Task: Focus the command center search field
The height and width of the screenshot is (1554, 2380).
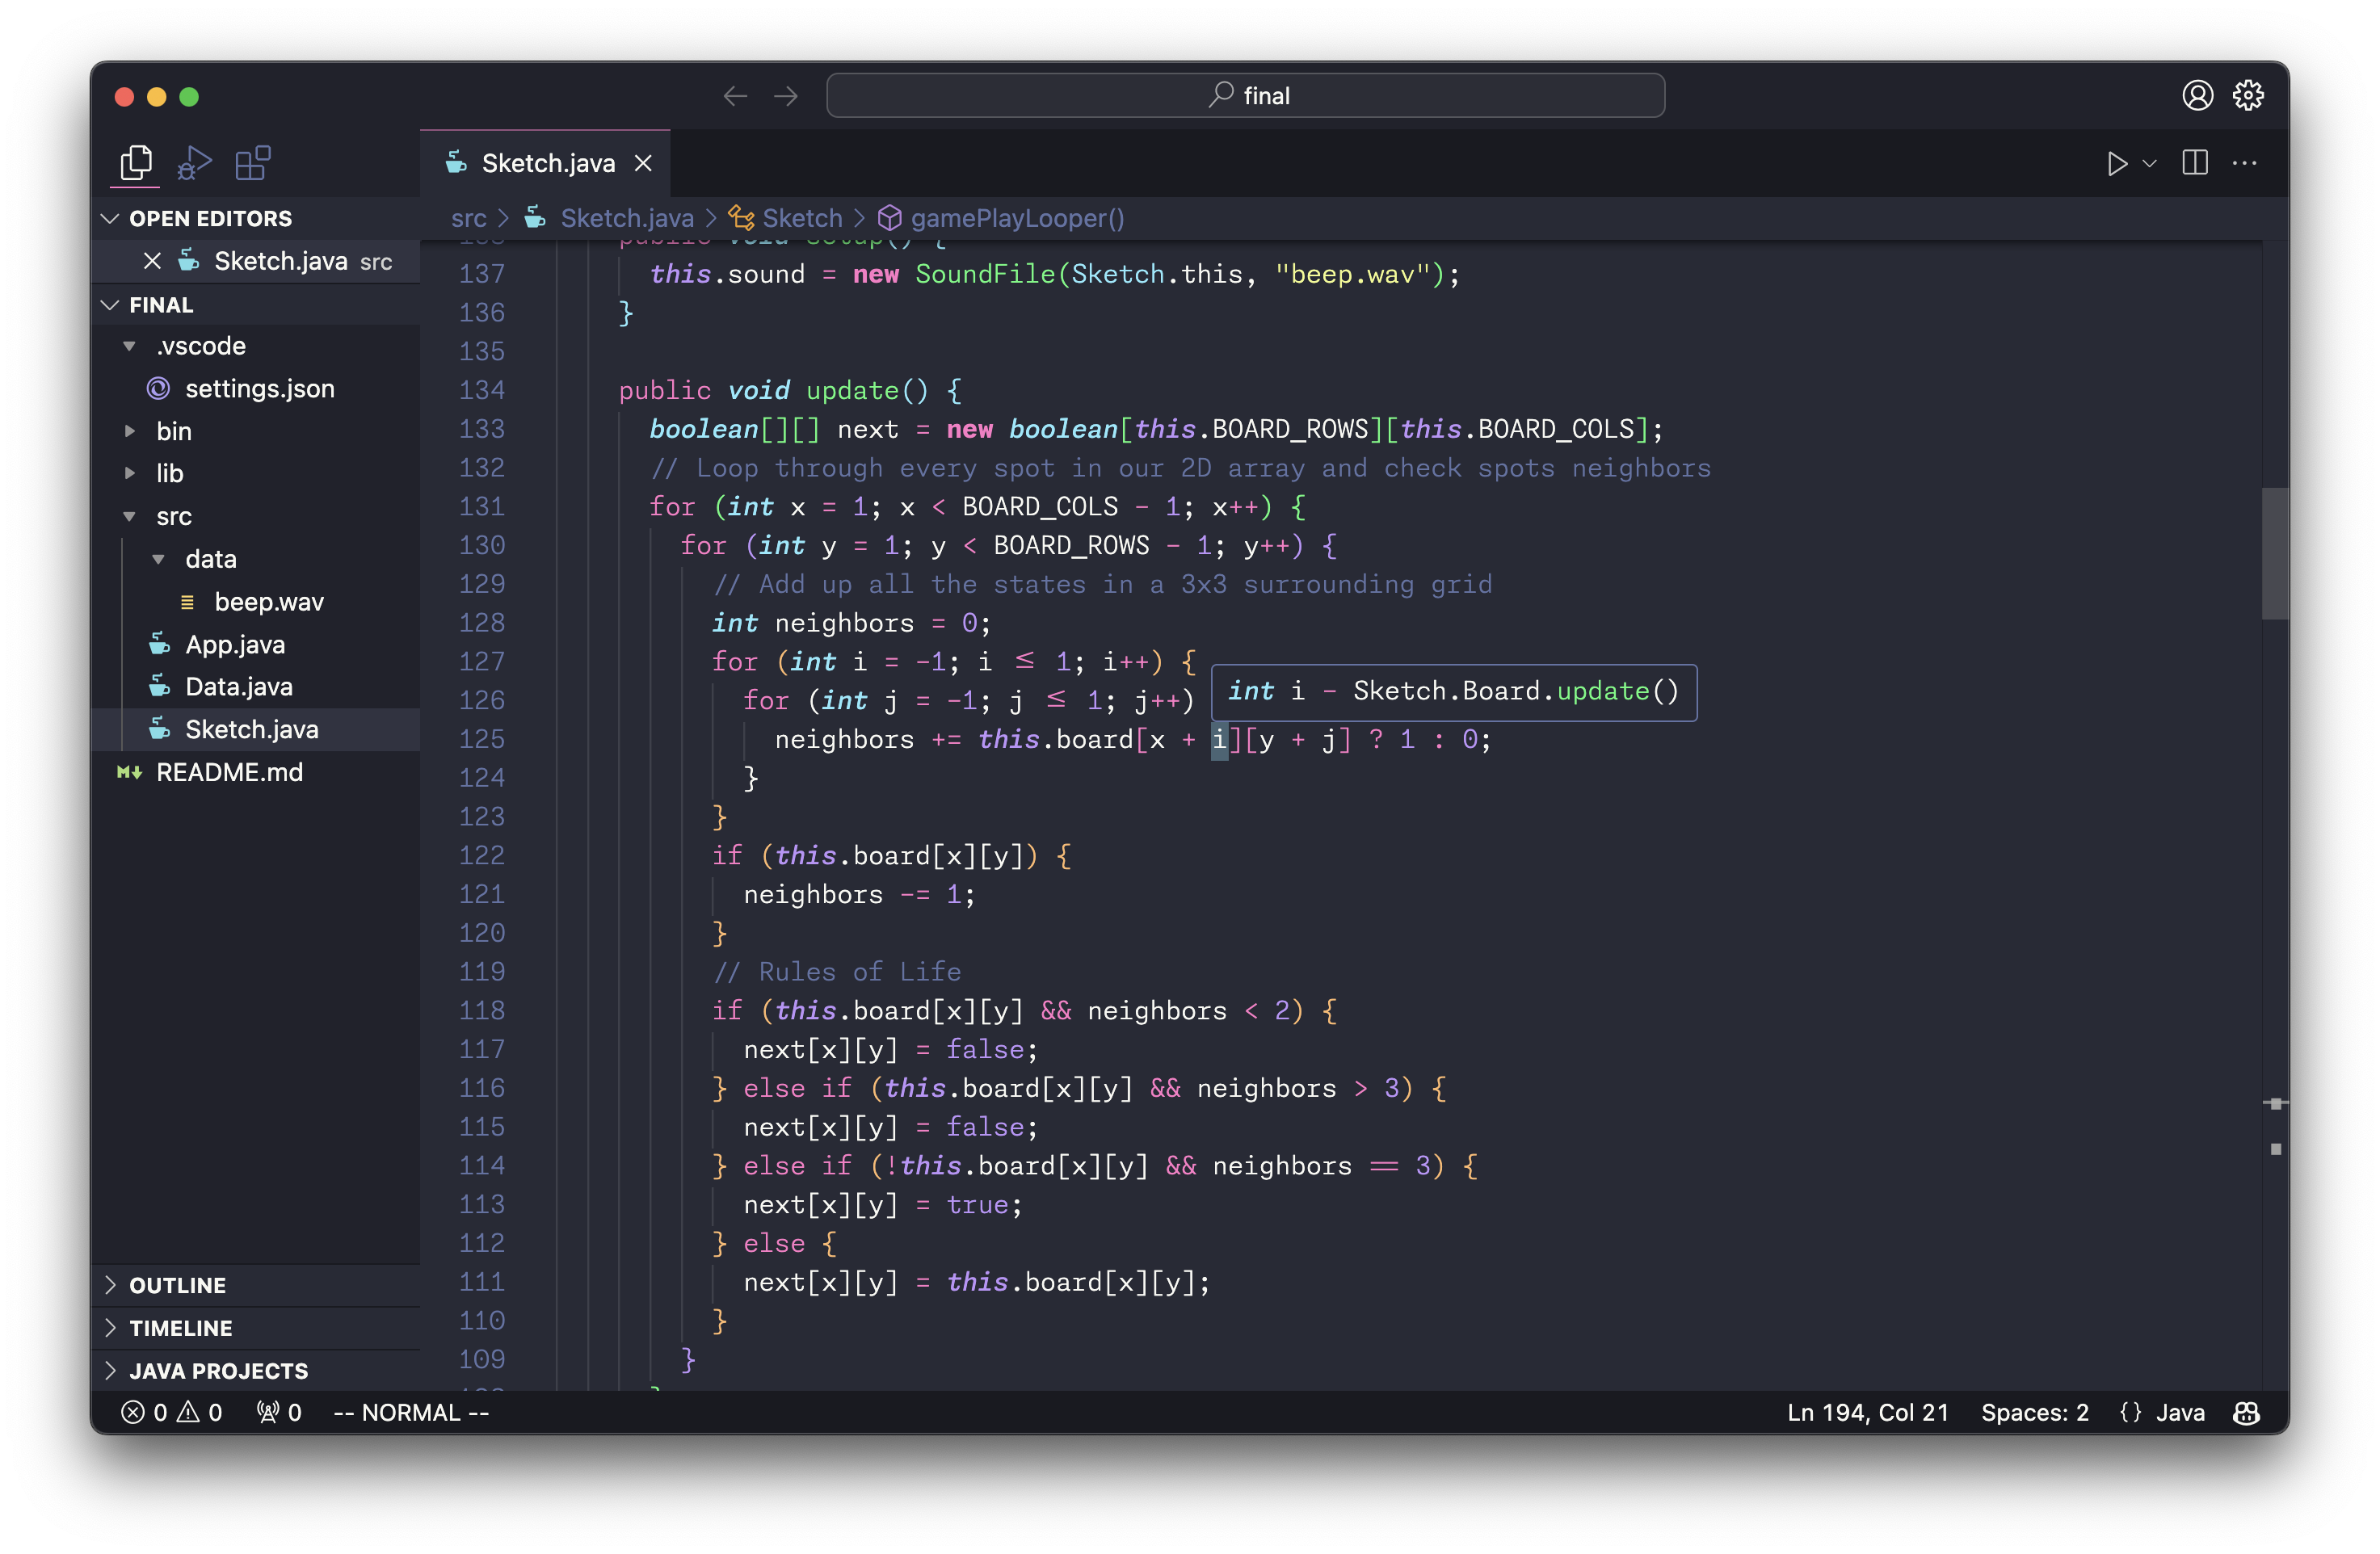Action: (1245, 96)
